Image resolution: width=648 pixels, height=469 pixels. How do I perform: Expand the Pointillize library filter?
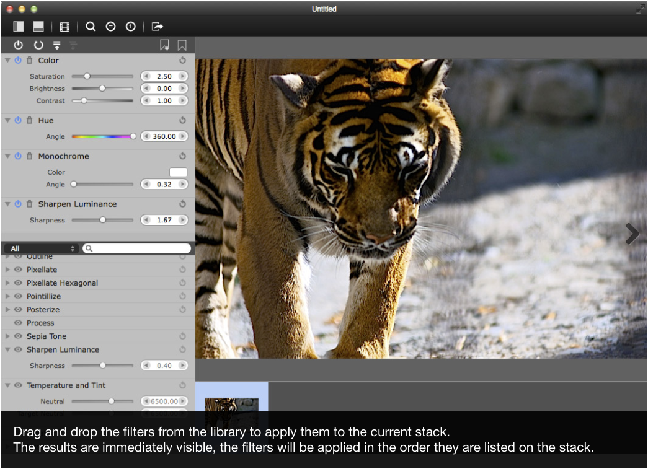click(x=7, y=296)
